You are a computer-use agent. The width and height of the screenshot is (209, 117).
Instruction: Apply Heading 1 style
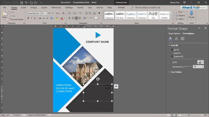(131, 15)
